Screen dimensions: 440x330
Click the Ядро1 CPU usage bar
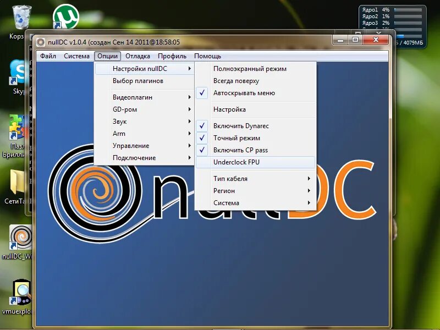click(x=408, y=9)
